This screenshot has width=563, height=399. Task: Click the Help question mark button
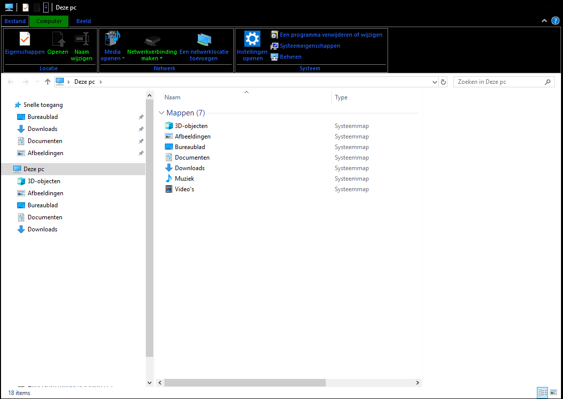(x=555, y=21)
